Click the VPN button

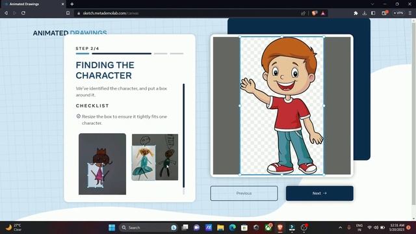[x=398, y=13]
